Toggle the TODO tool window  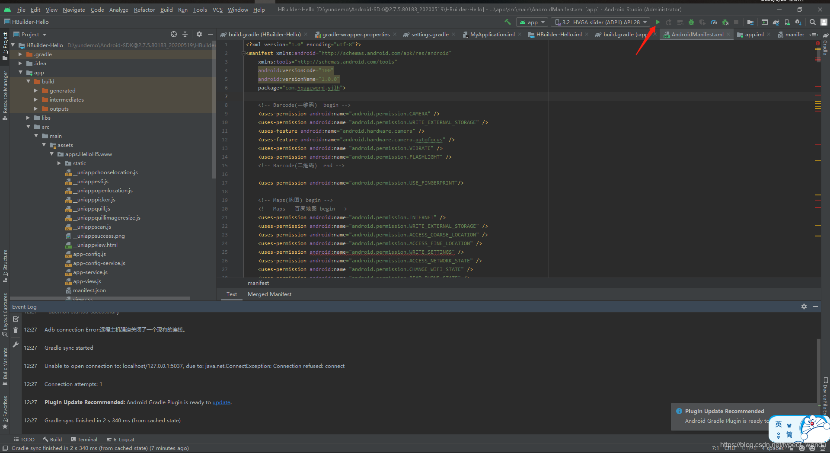point(24,440)
